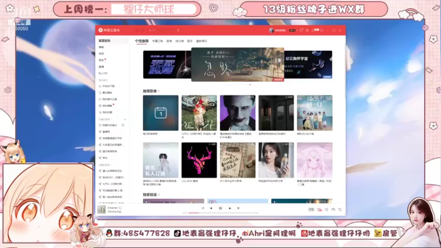The width and height of the screenshot is (441, 248).
Task: Collapse the 收藏的歌单 section arrow
Action: (112, 165)
